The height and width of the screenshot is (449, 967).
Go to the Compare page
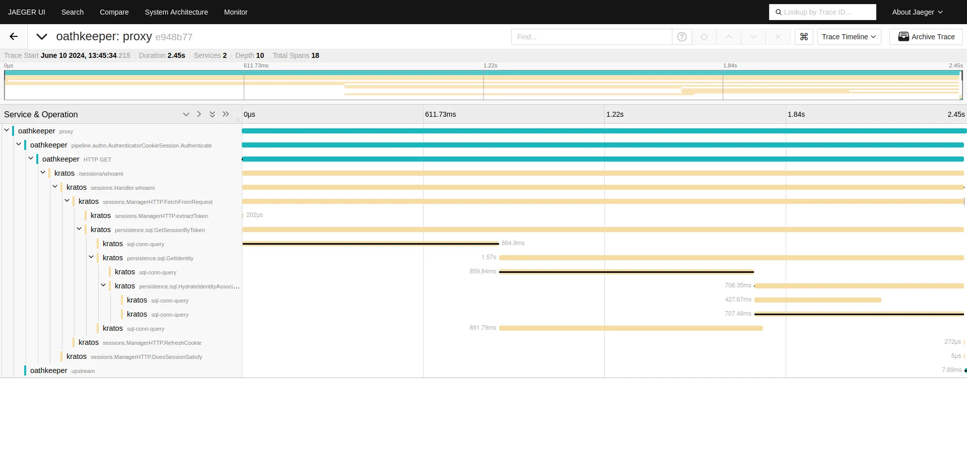(114, 12)
